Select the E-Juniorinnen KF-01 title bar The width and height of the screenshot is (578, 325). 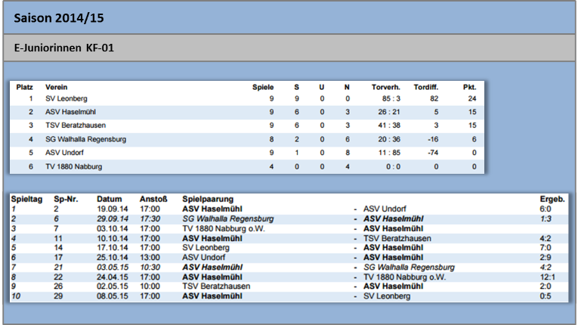click(x=289, y=48)
